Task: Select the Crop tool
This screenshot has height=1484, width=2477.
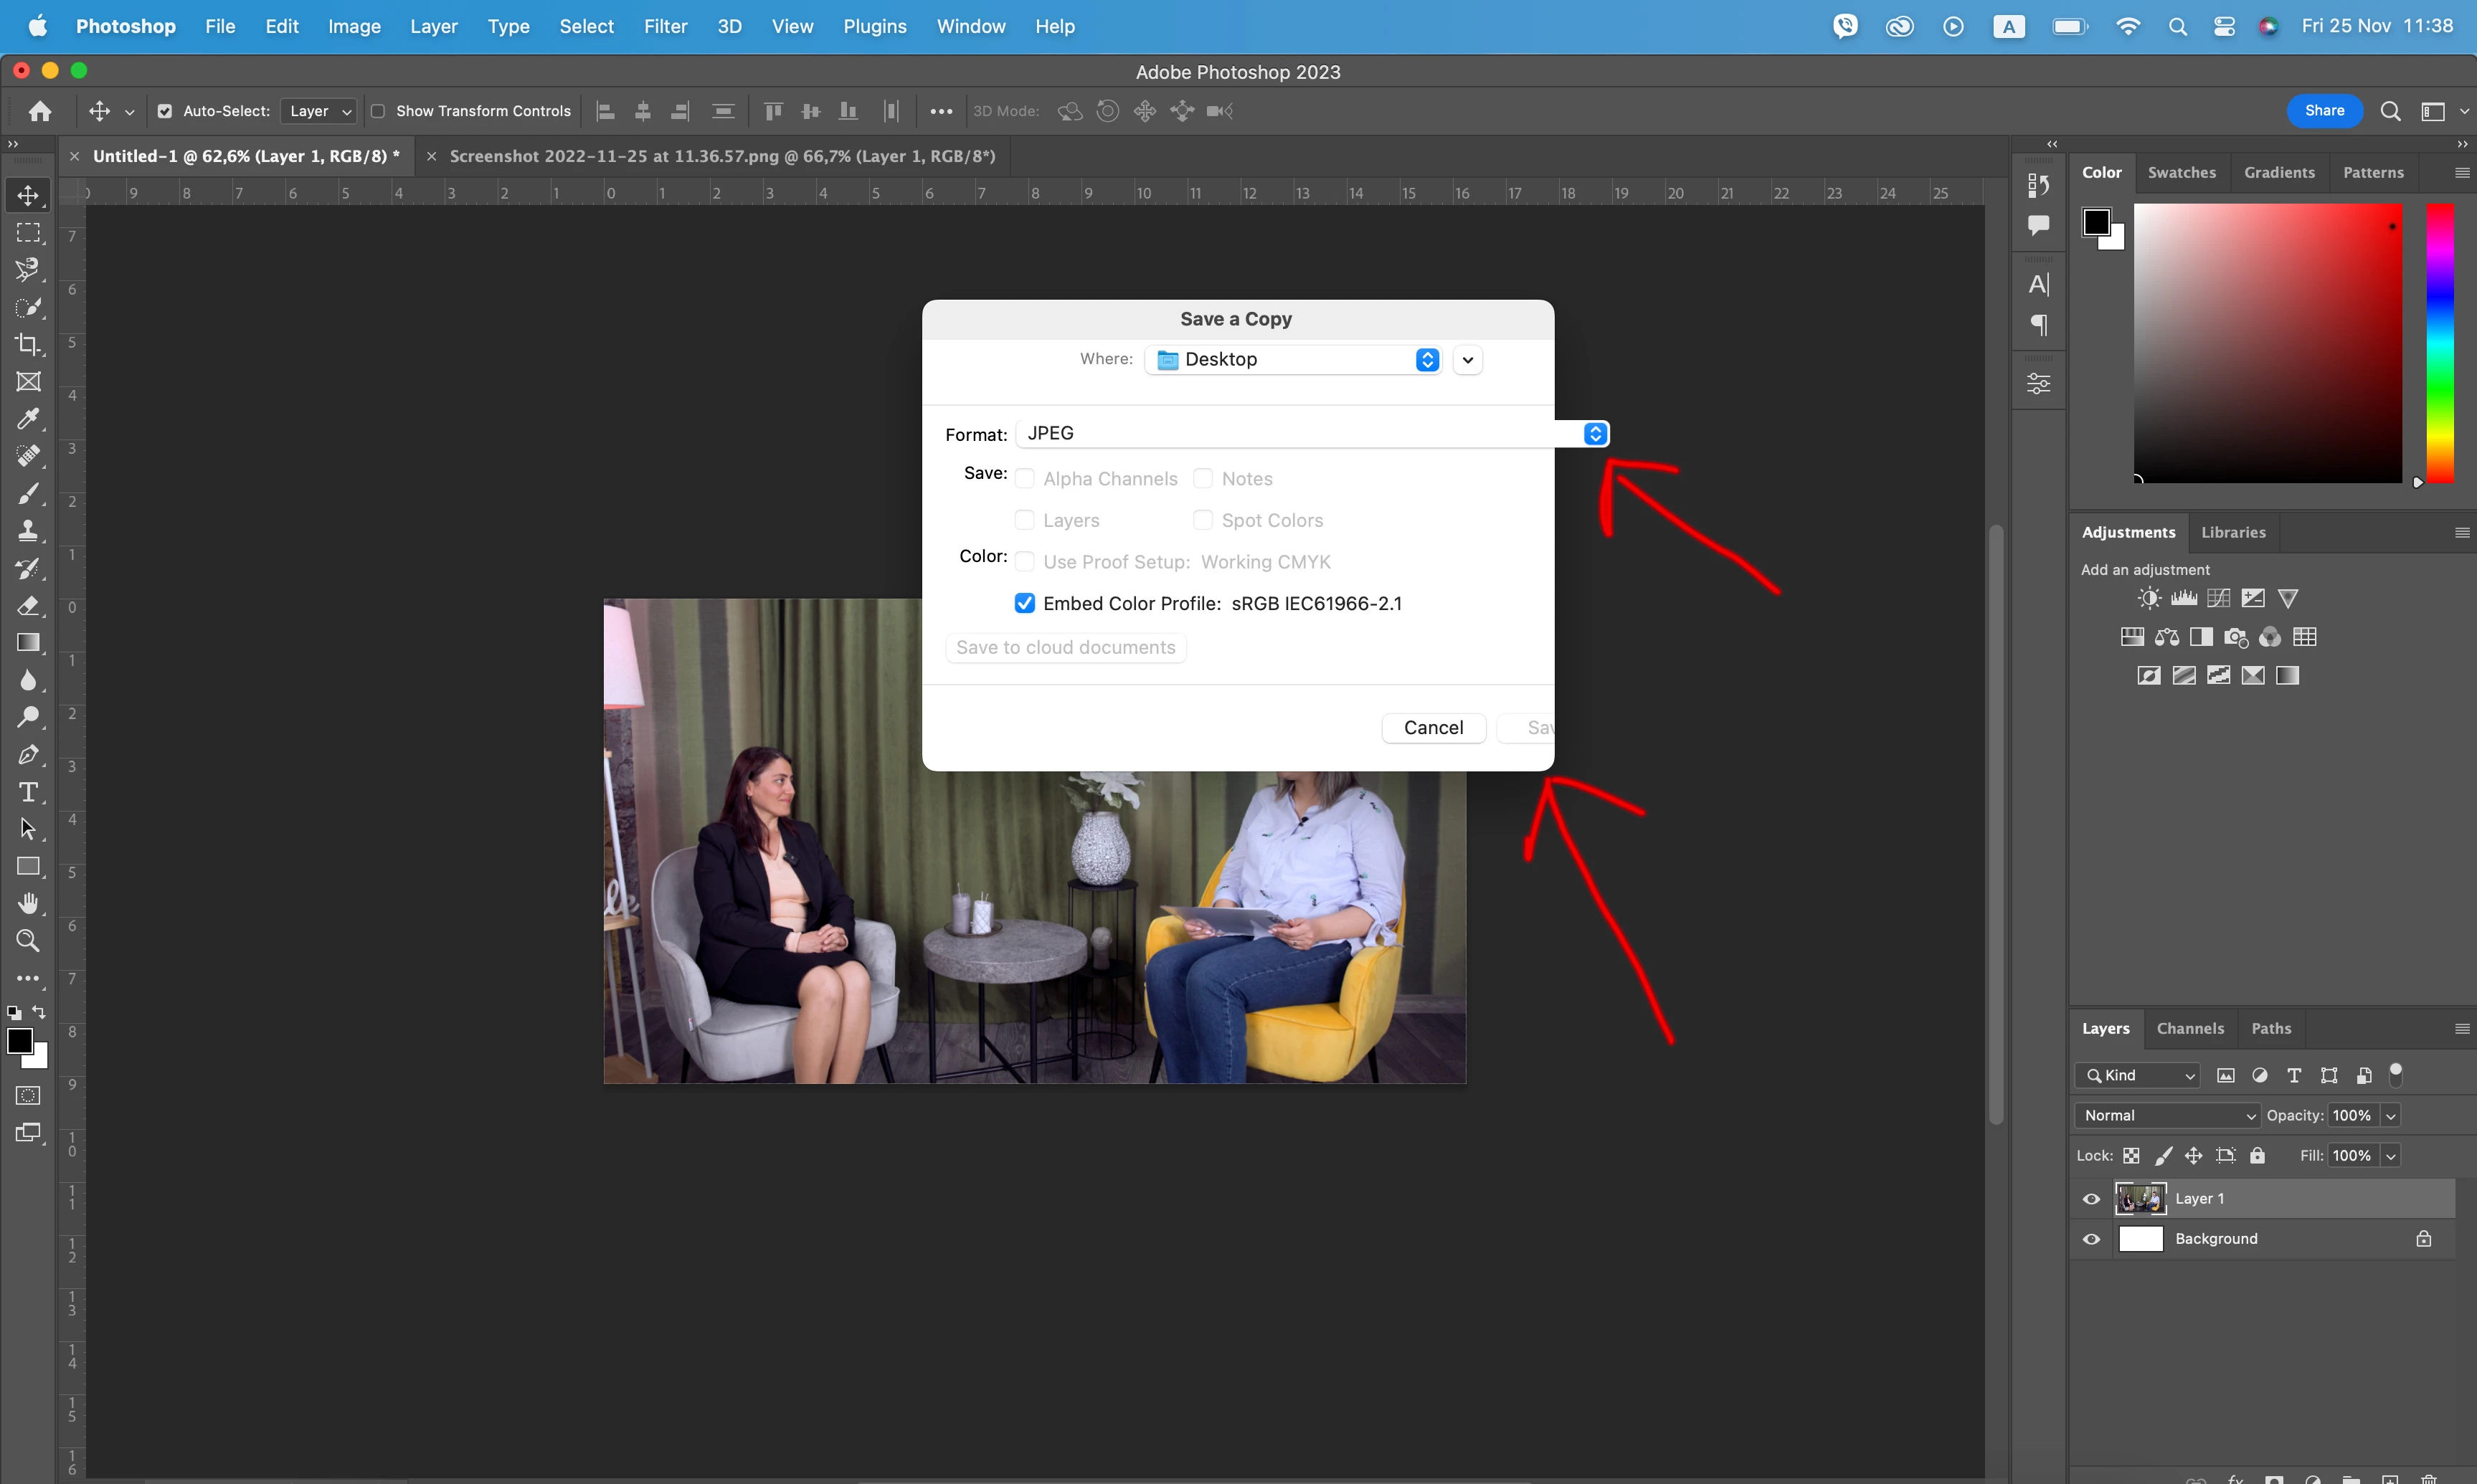Action: pos(28,344)
